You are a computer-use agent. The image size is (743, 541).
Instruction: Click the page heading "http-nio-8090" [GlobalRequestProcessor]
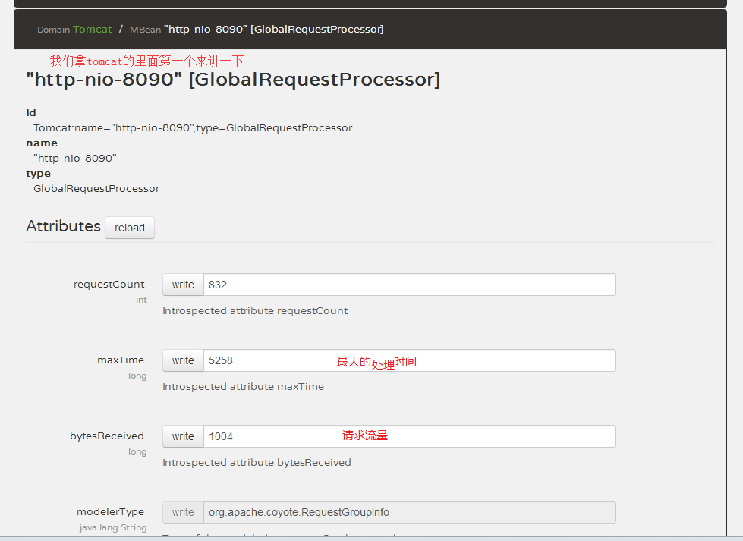tap(233, 80)
